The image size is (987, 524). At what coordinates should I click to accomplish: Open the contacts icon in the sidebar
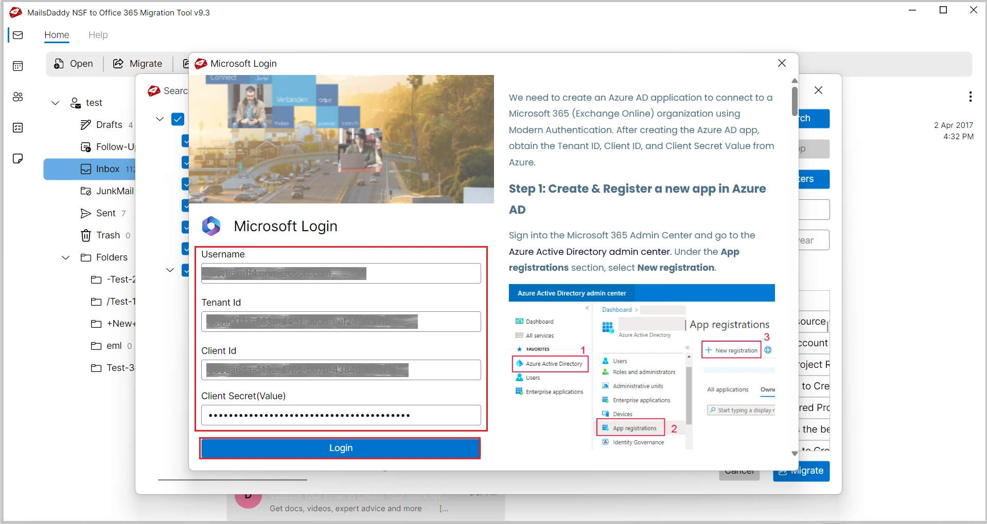[x=18, y=97]
